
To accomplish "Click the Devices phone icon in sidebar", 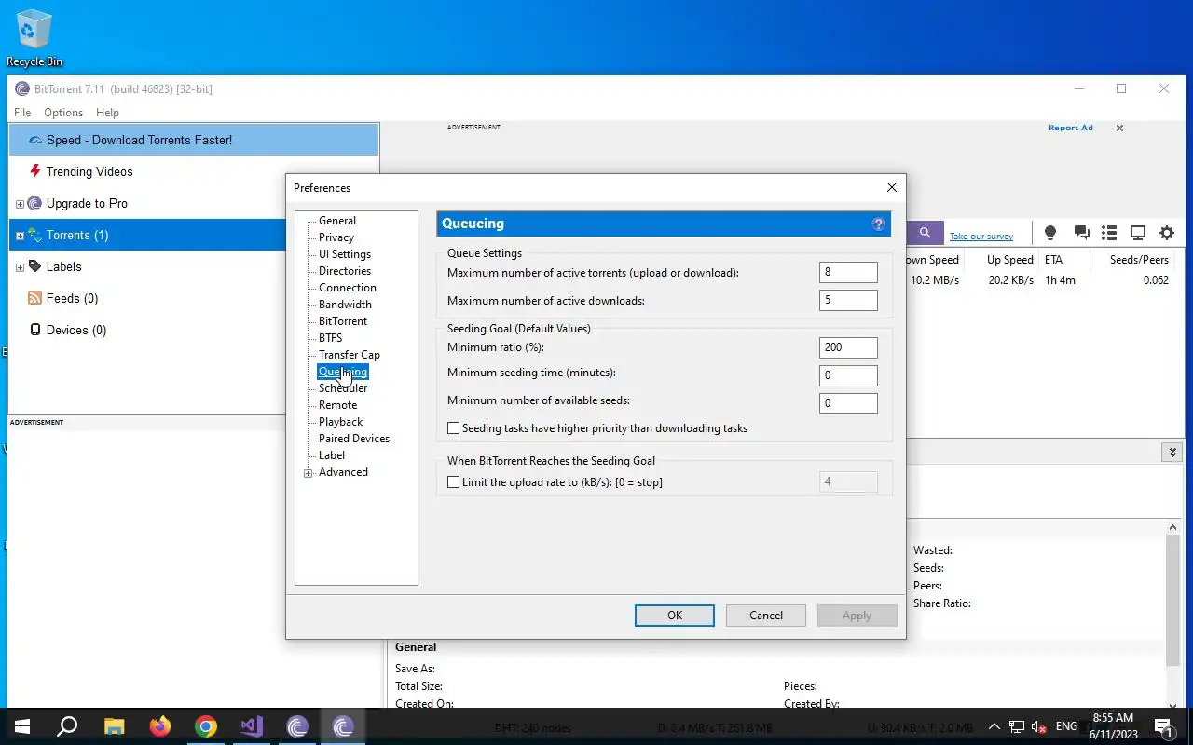I will coord(35,330).
